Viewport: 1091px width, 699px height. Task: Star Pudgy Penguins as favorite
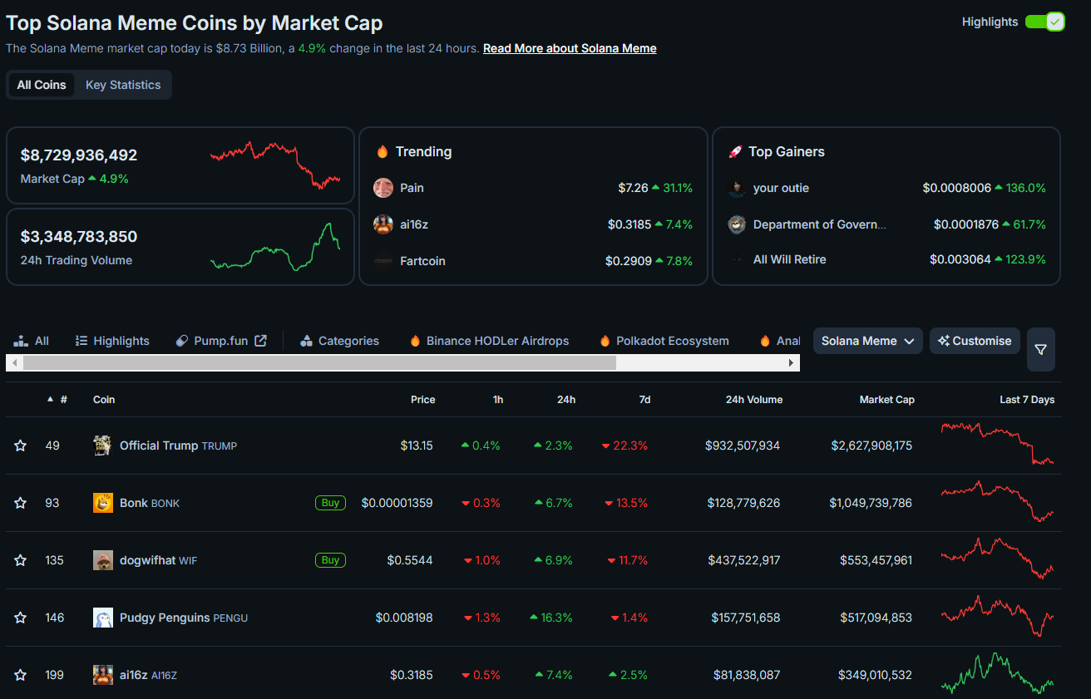click(21, 618)
